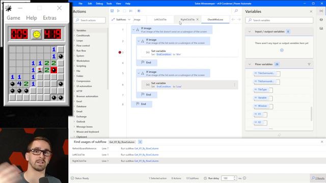Screen dimensions: 326x183
Task: Click the Stop flow square icon
Action: pyautogui.click(x=124, y=11)
